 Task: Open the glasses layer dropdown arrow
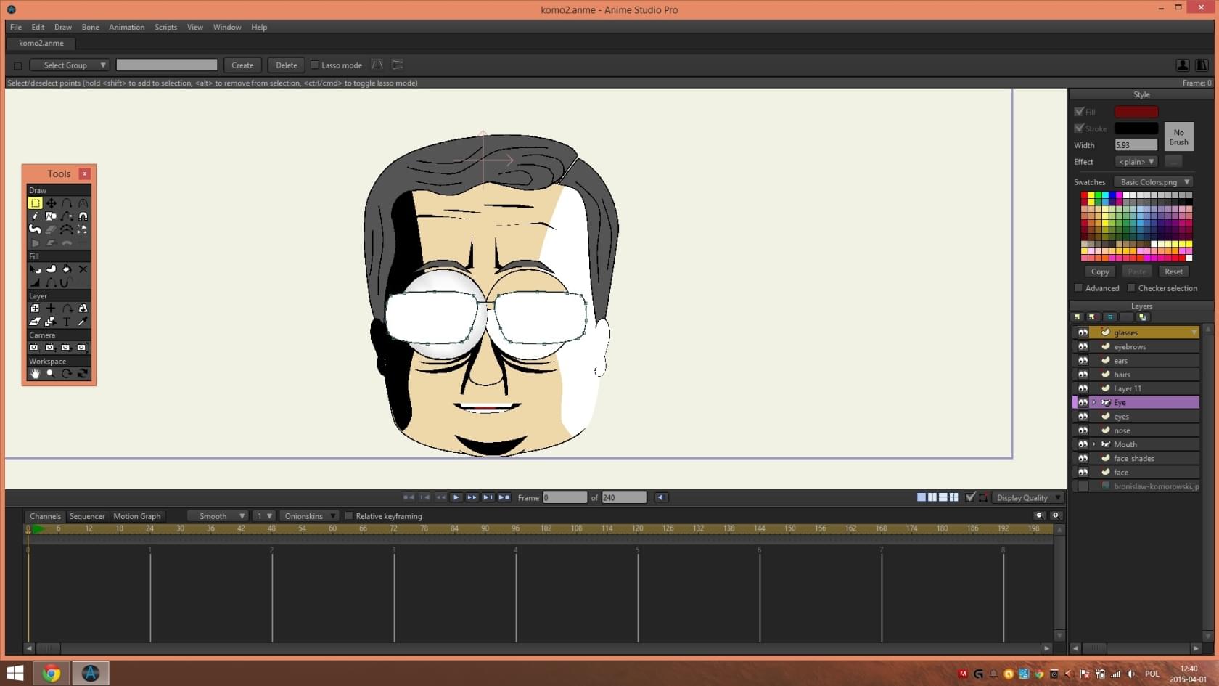[1194, 332]
